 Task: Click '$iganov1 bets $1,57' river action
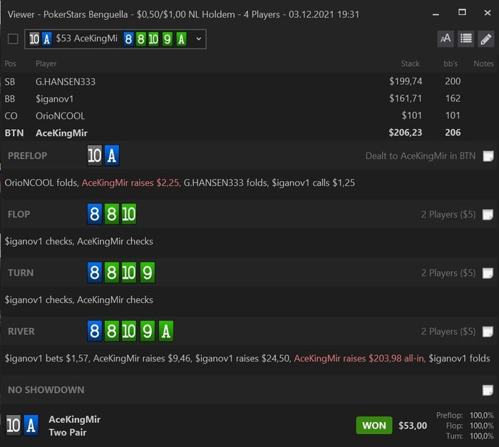(x=46, y=359)
